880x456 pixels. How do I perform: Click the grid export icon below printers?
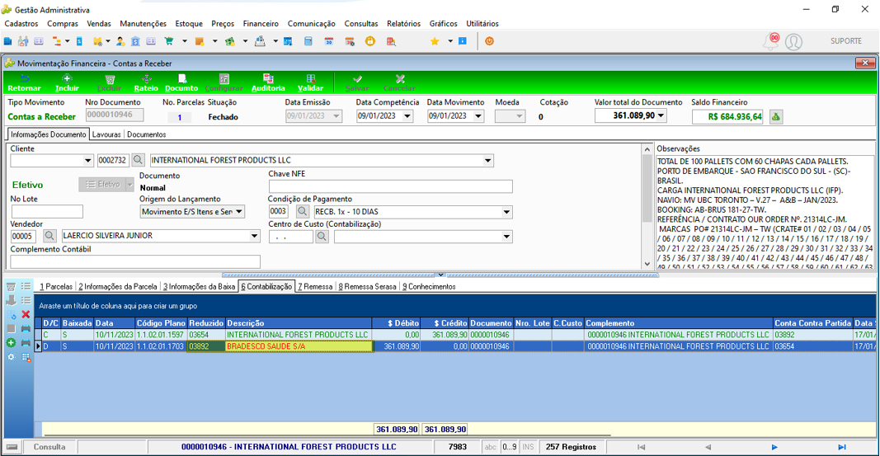coord(26,357)
